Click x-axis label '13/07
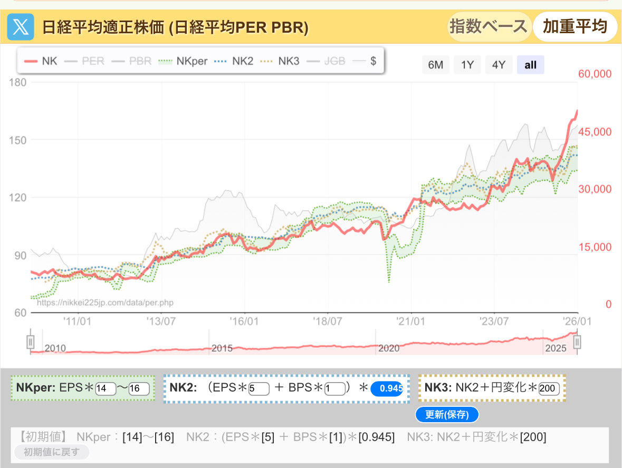Image resolution: width=622 pixels, height=468 pixels. tap(161, 321)
